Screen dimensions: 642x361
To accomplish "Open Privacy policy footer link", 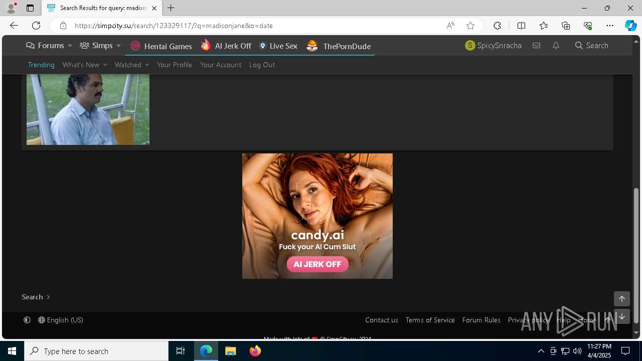I will click(529, 320).
